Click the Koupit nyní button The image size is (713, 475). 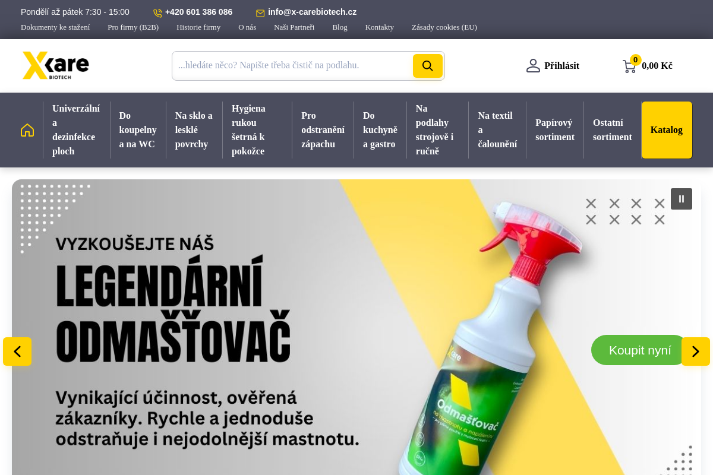click(x=639, y=350)
